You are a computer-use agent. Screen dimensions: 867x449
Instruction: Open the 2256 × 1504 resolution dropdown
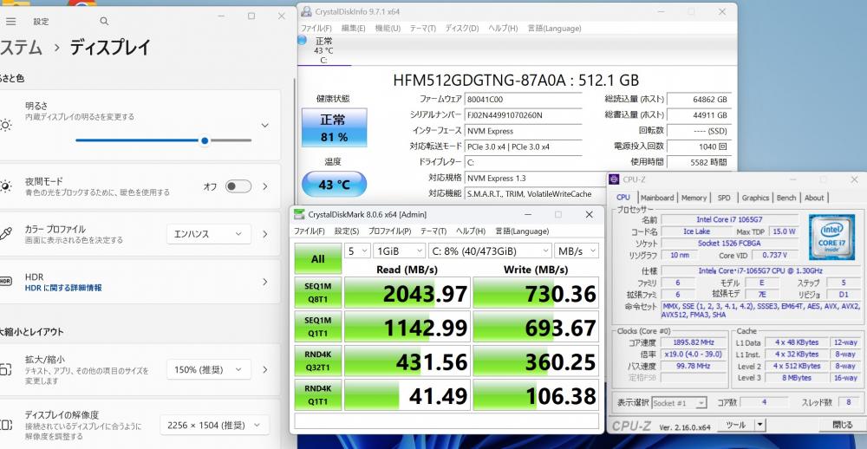pos(214,426)
